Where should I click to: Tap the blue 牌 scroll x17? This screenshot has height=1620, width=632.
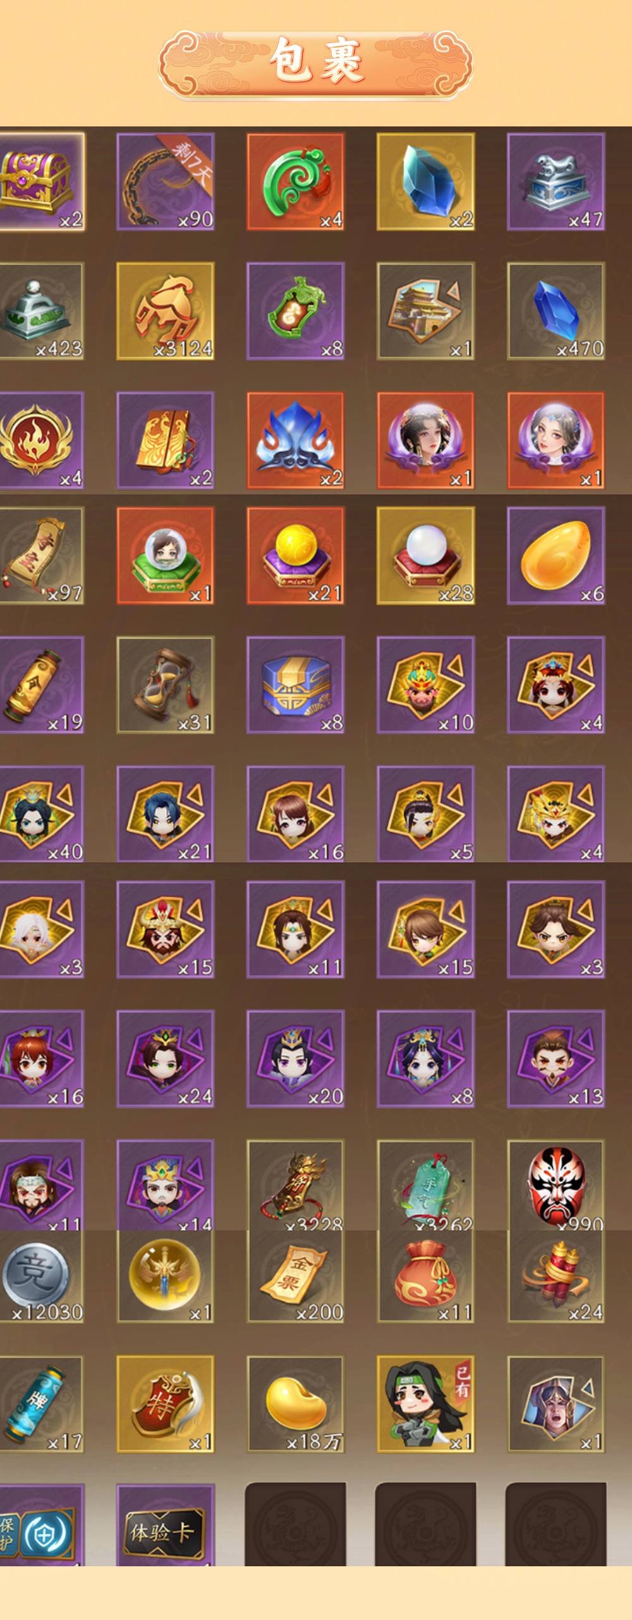coord(42,1404)
